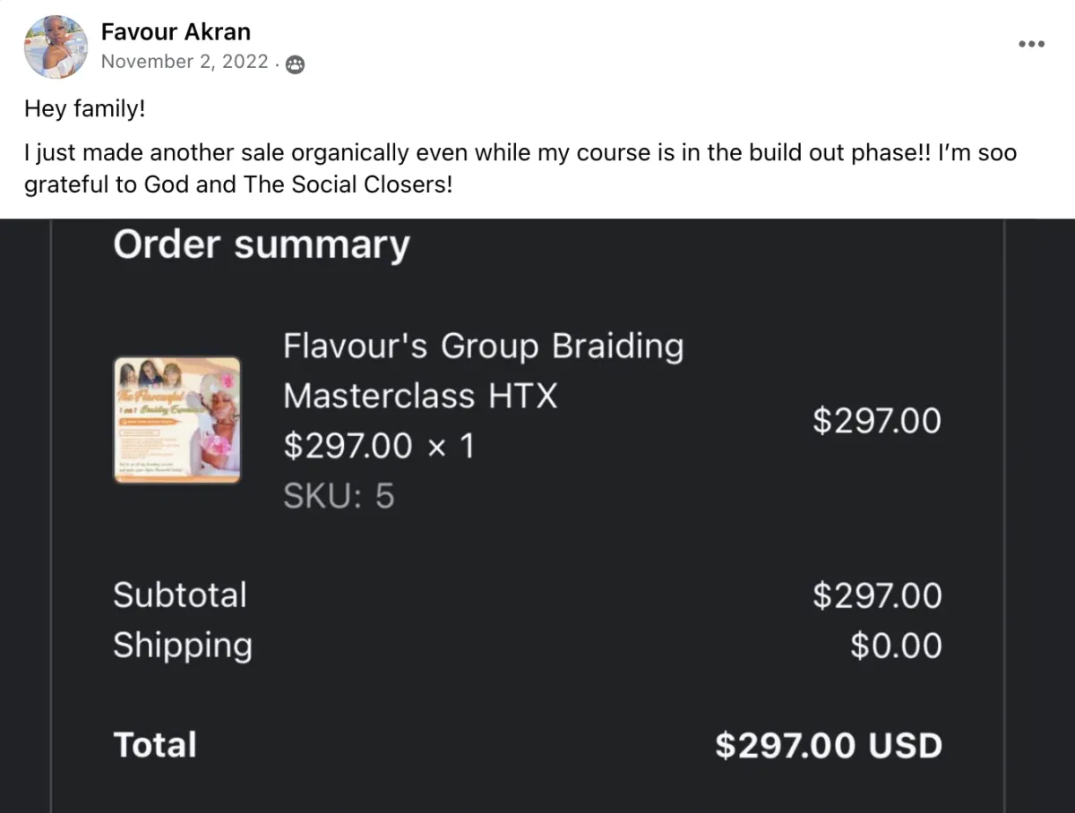This screenshot has height=813, width=1075.
Task: Click the $297.00 × 1 quantity line
Action: click(x=378, y=445)
